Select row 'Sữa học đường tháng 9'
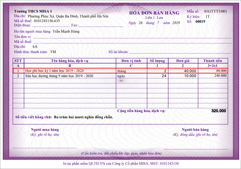The image size is (241, 169). point(120,76)
